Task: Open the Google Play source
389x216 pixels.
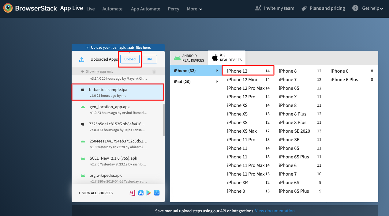Action: [149, 193]
